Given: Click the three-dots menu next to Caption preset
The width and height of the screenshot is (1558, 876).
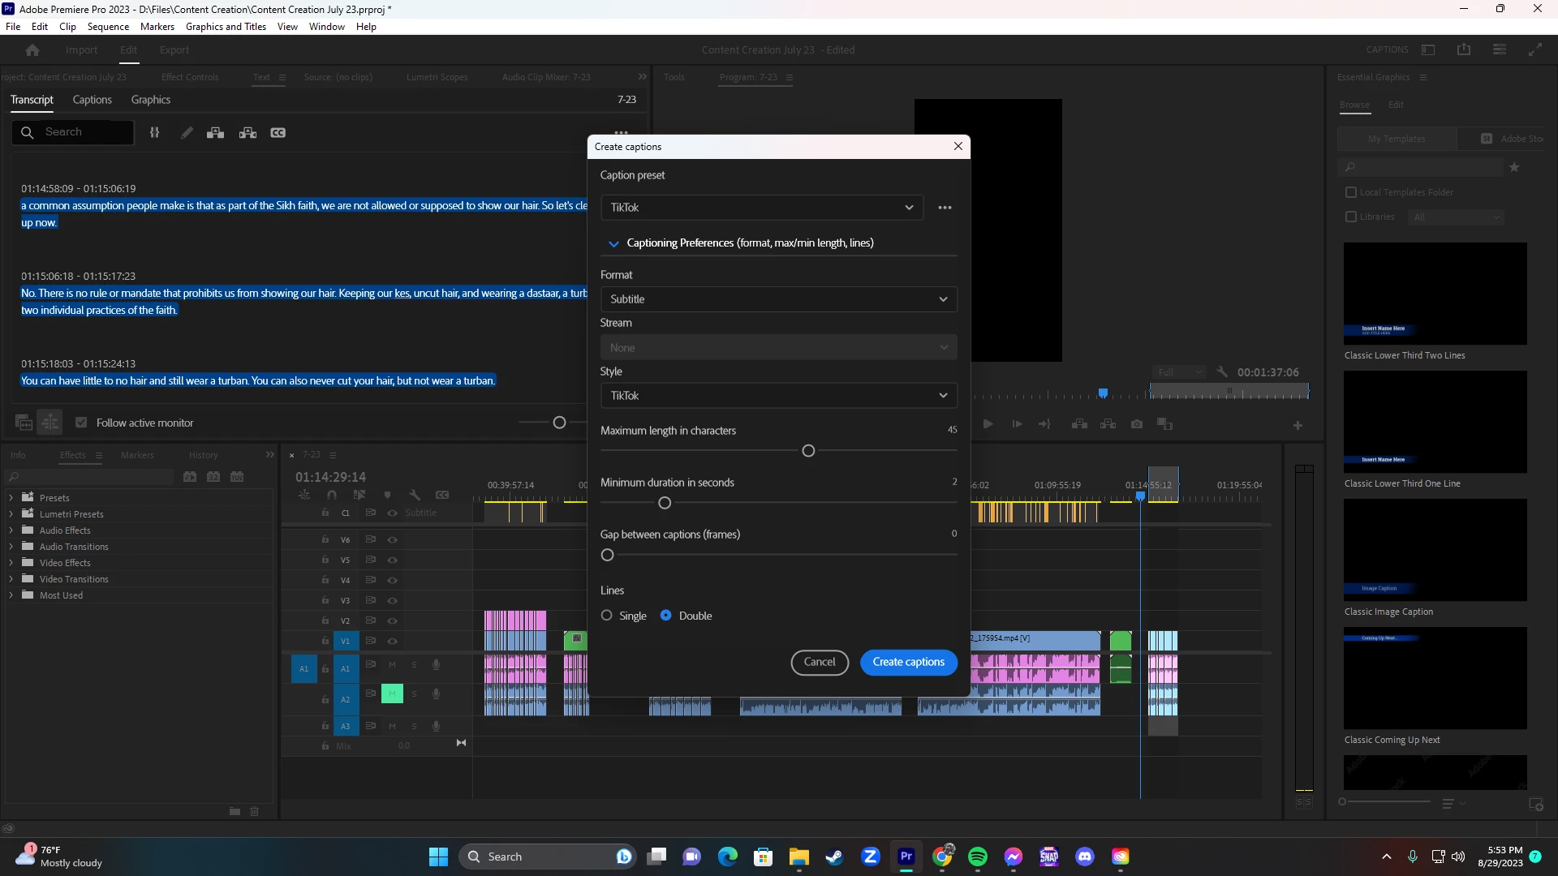Looking at the screenshot, I should point(945,208).
